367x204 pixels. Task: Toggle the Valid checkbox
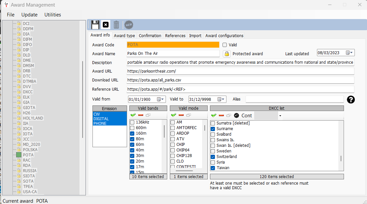click(x=225, y=45)
